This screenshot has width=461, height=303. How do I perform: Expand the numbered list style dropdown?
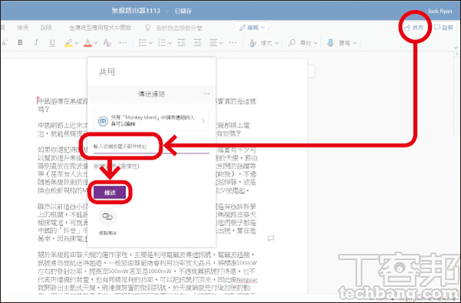(170, 43)
